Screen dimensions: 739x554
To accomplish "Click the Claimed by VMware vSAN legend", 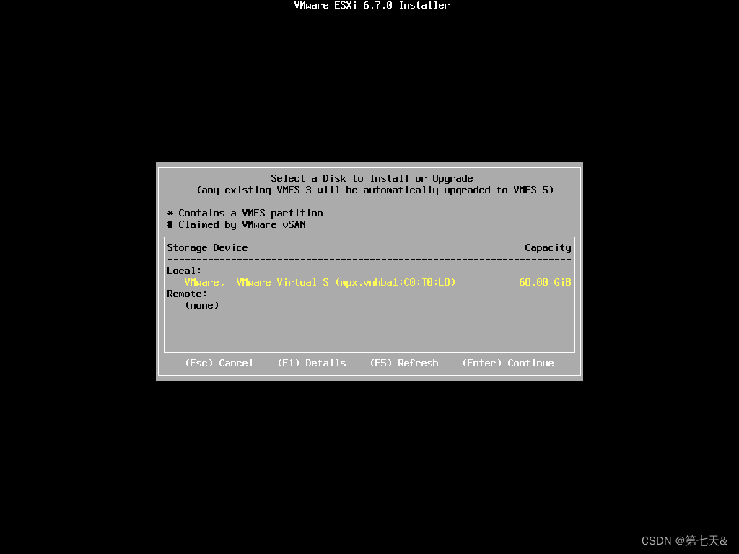I will pos(236,225).
